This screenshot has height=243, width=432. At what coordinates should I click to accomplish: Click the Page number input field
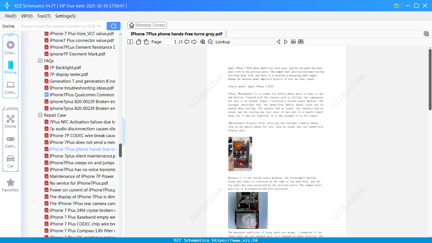coord(171,42)
